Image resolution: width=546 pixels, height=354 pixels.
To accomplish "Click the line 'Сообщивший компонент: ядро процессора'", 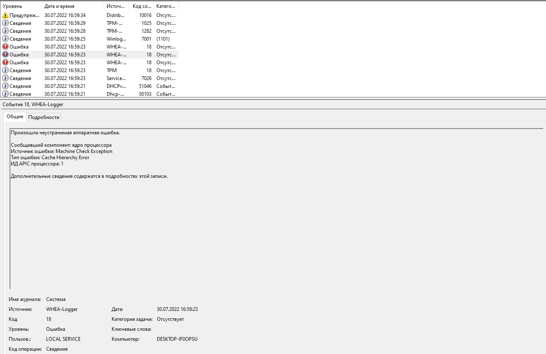I will (x=61, y=145).
